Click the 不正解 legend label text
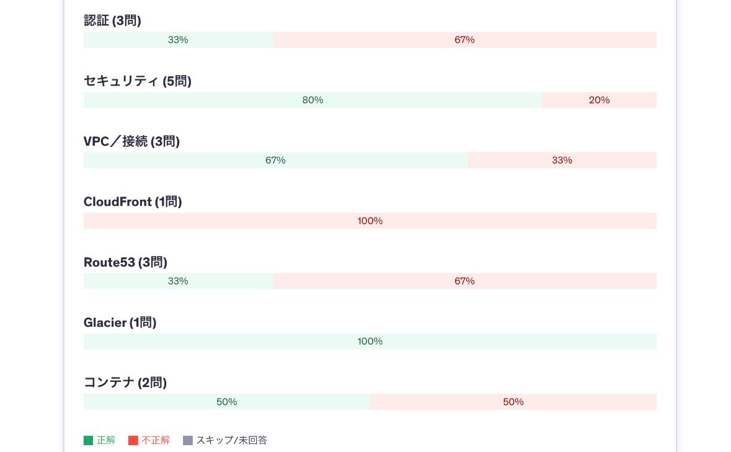Screen dimensions: 731x452 pos(156,440)
